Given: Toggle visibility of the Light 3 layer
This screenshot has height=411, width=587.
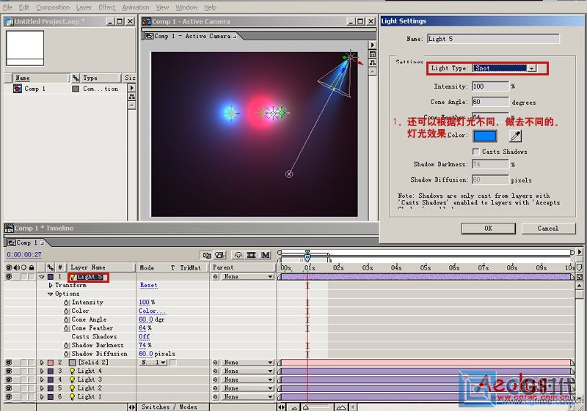Looking at the screenshot, I should click(x=9, y=379).
